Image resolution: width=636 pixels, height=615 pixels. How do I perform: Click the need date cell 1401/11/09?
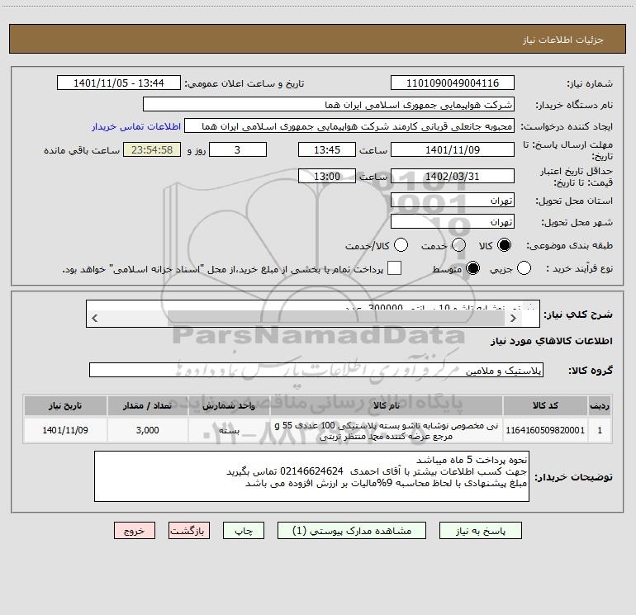(x=65, y=430)
